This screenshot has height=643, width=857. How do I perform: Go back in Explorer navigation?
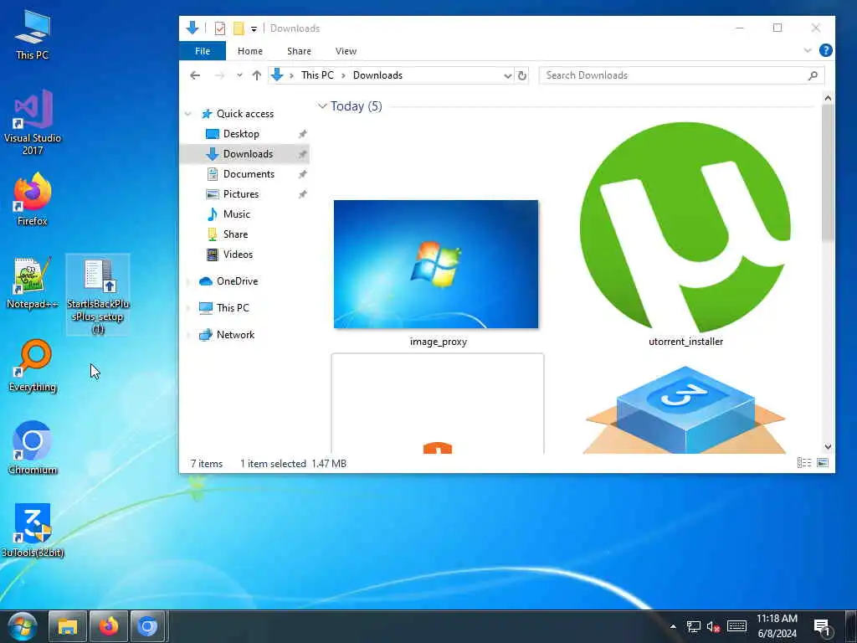pyautogui.click(x=195, y=75)
